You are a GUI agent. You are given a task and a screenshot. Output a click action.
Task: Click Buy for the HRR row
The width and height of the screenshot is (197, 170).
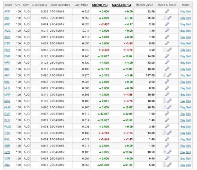click(x=183, y=63)
